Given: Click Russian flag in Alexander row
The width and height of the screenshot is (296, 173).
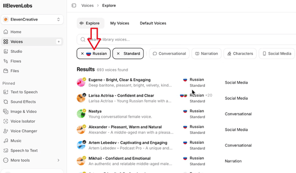Looking at the screenshot, I should tap(185, 127).
